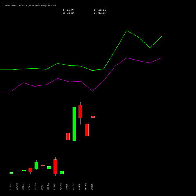Screen dimensions: 196x196
Task: Click the close value C: 40.25
Action: (x=69, y=10)
